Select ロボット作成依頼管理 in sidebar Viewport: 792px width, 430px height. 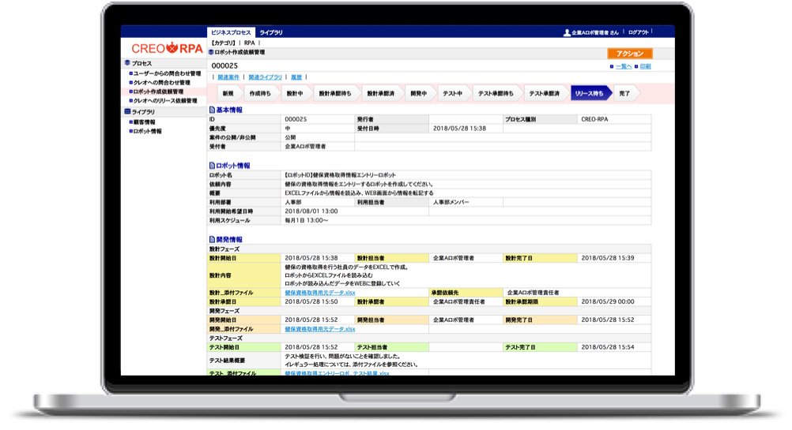click(x=158, y=92)
